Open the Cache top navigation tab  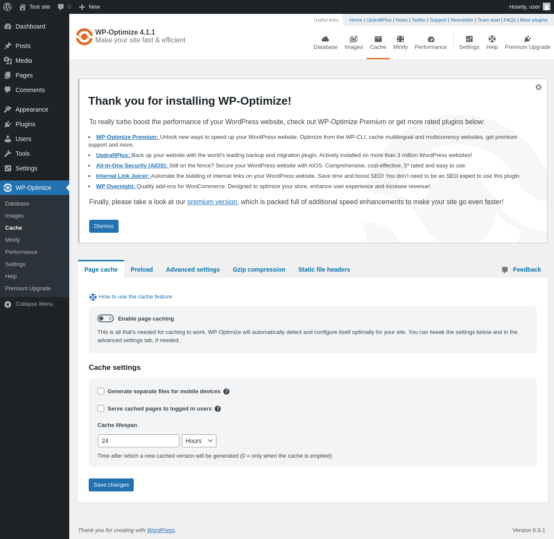pos(378,43)
